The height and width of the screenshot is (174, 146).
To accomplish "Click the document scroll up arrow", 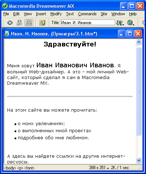I will [x=139, y=42].
